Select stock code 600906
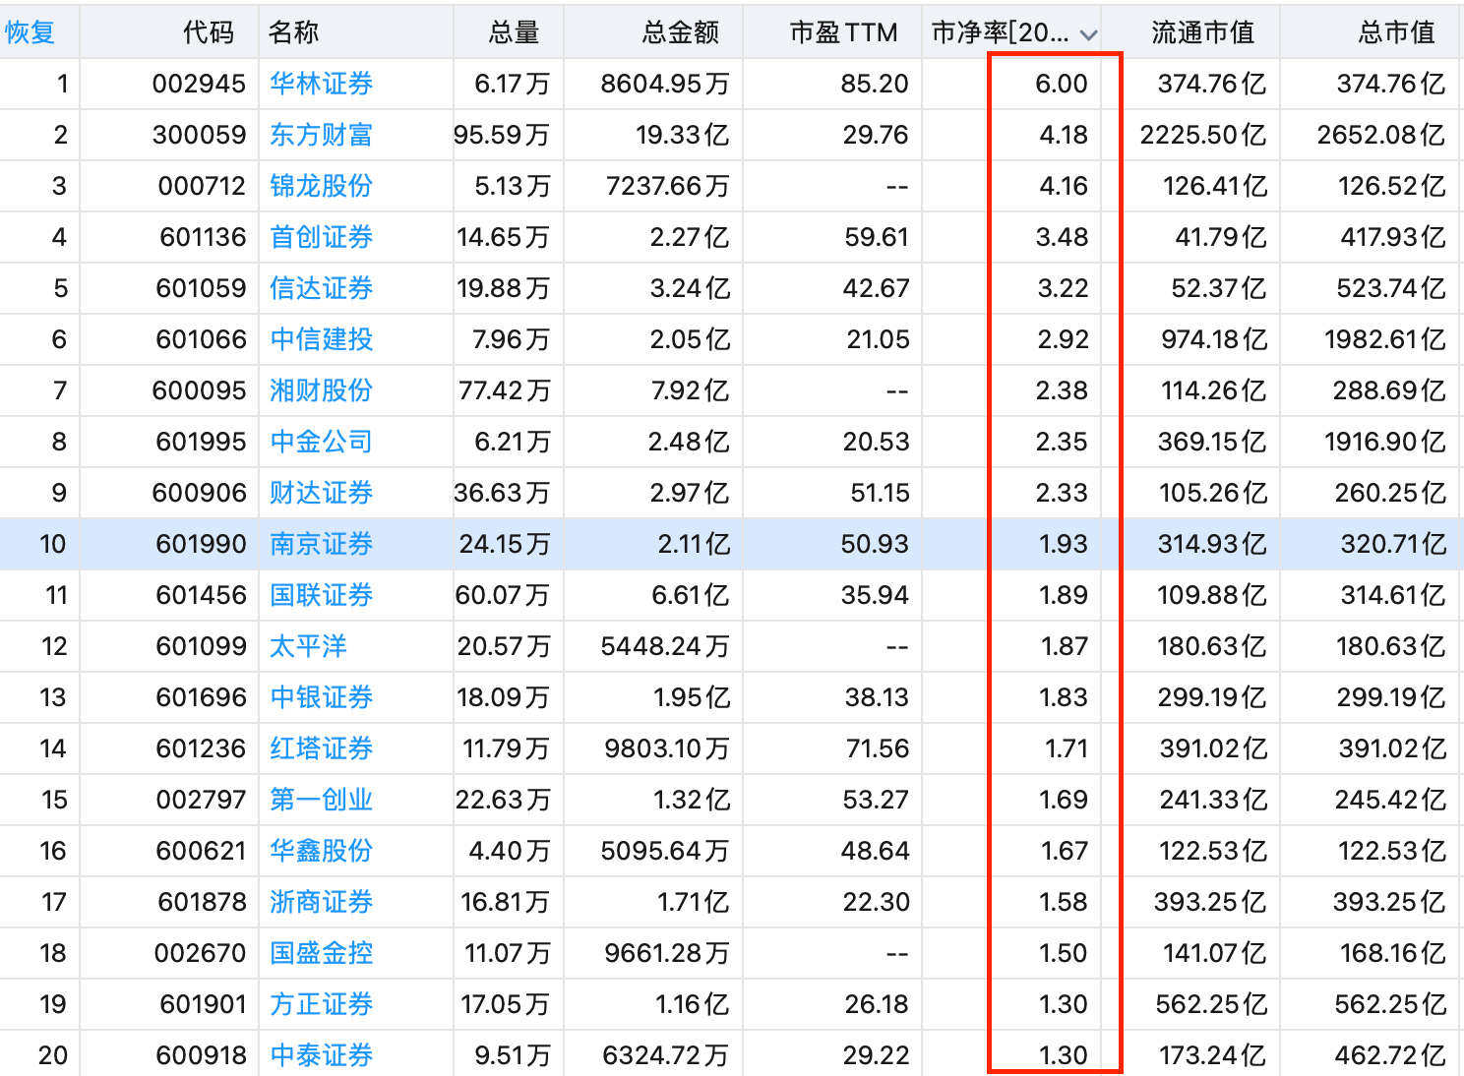The width and height of the screenshot is (1464, 1076). pos(199,493)
